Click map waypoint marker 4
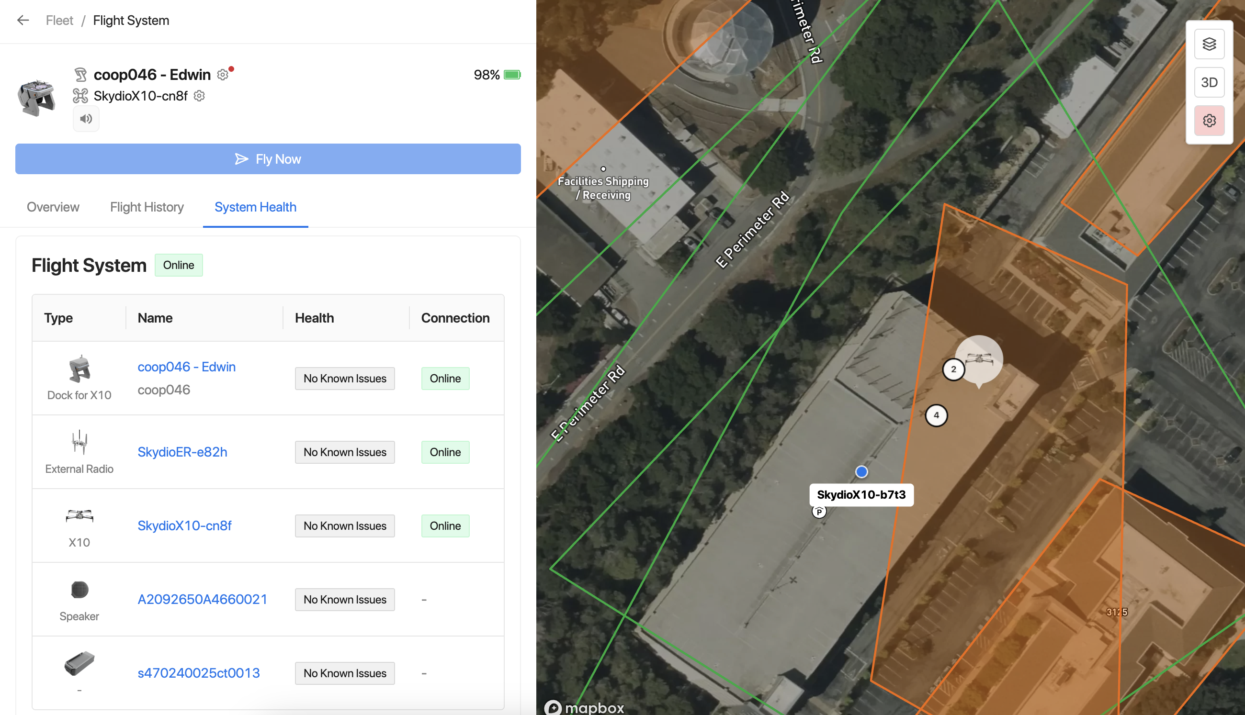This screenshot has width=1245, height=715. click(x=937, y=415)
